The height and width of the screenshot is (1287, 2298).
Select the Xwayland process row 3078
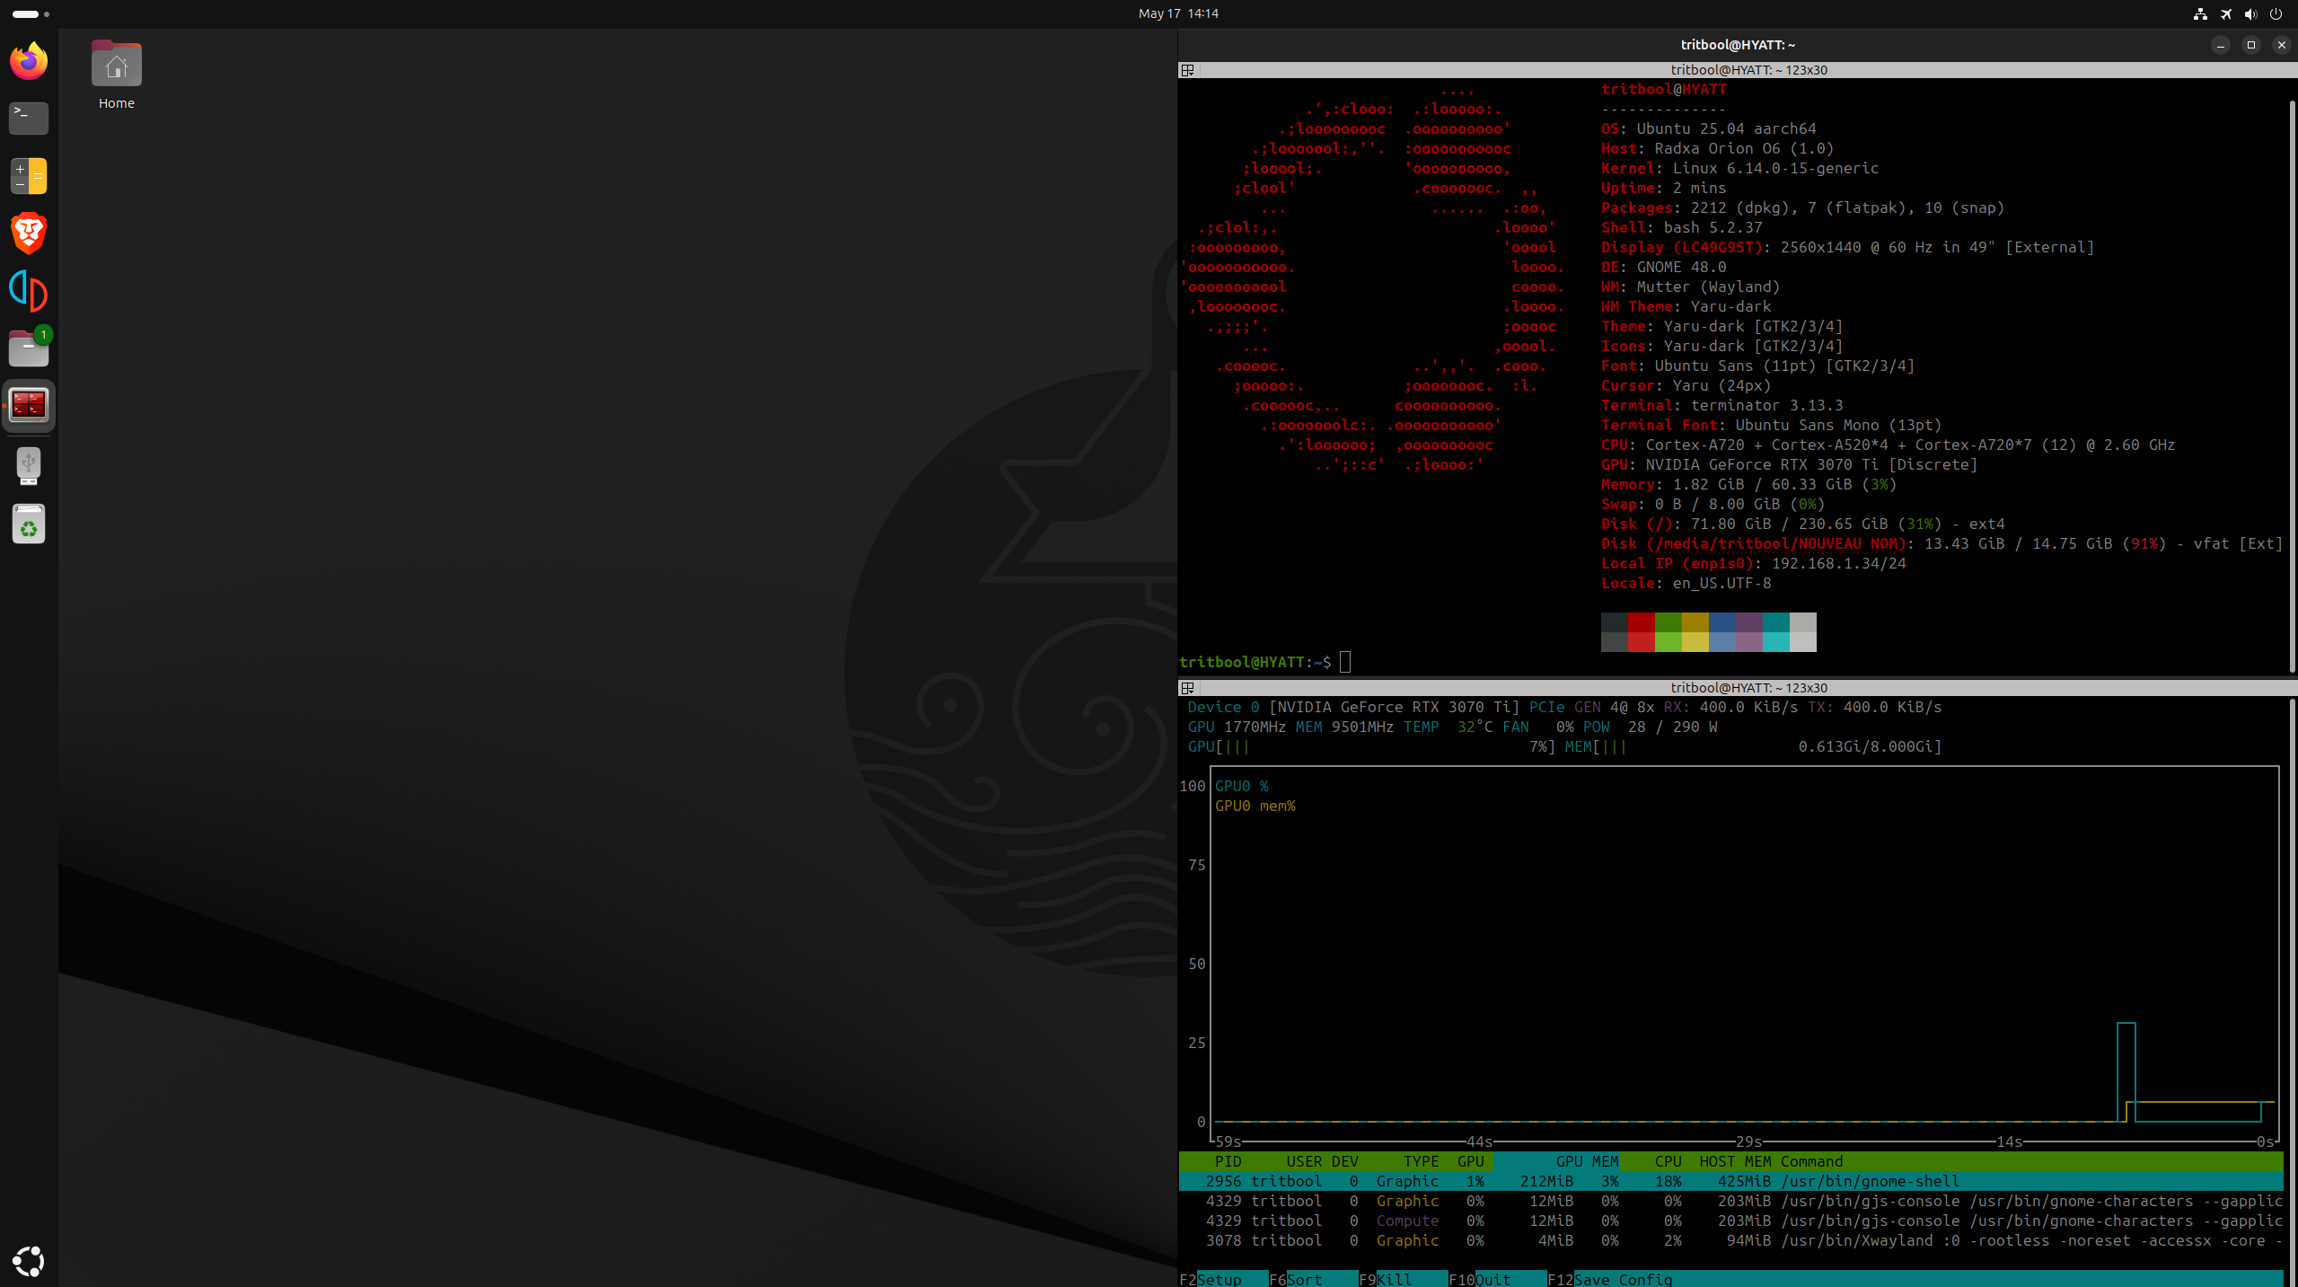coord(1730,1240)
